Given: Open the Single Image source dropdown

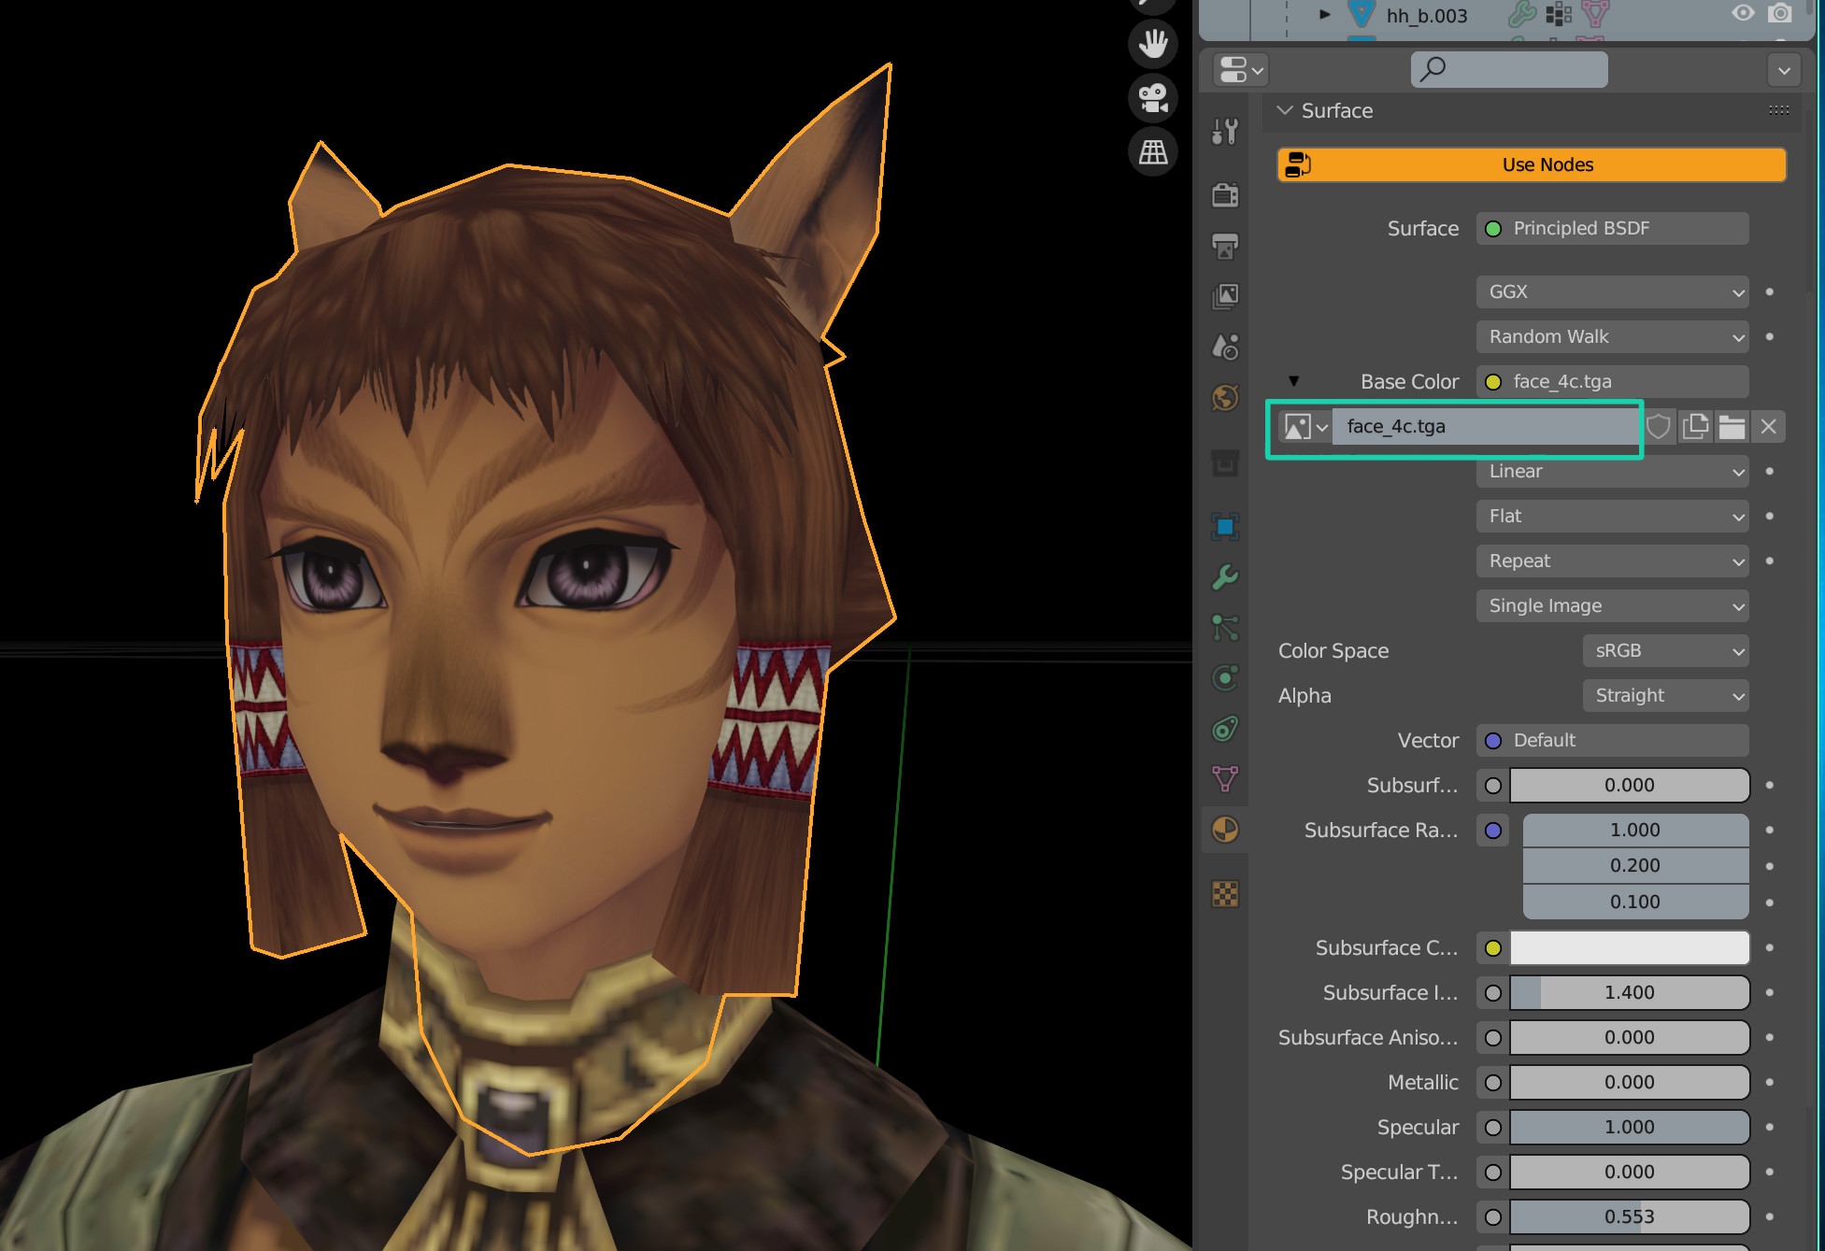Looking at the screenshot, I should [1612, 606].
